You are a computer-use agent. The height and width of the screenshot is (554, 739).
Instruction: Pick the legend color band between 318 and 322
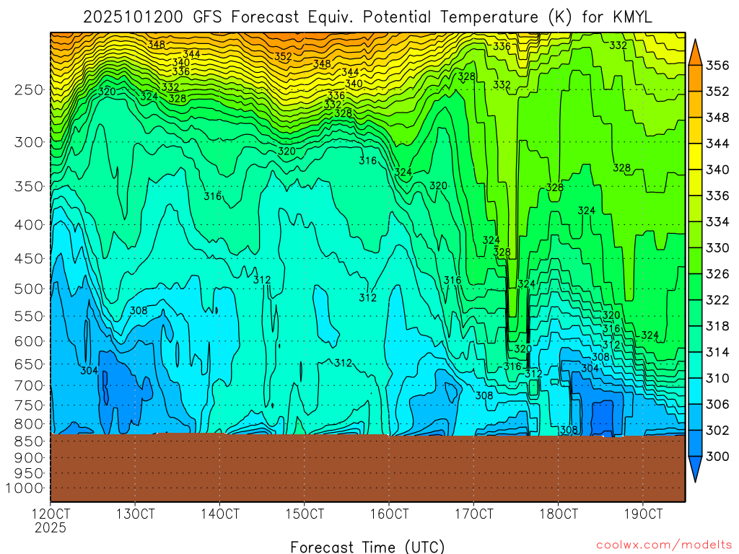coord(696,313)
